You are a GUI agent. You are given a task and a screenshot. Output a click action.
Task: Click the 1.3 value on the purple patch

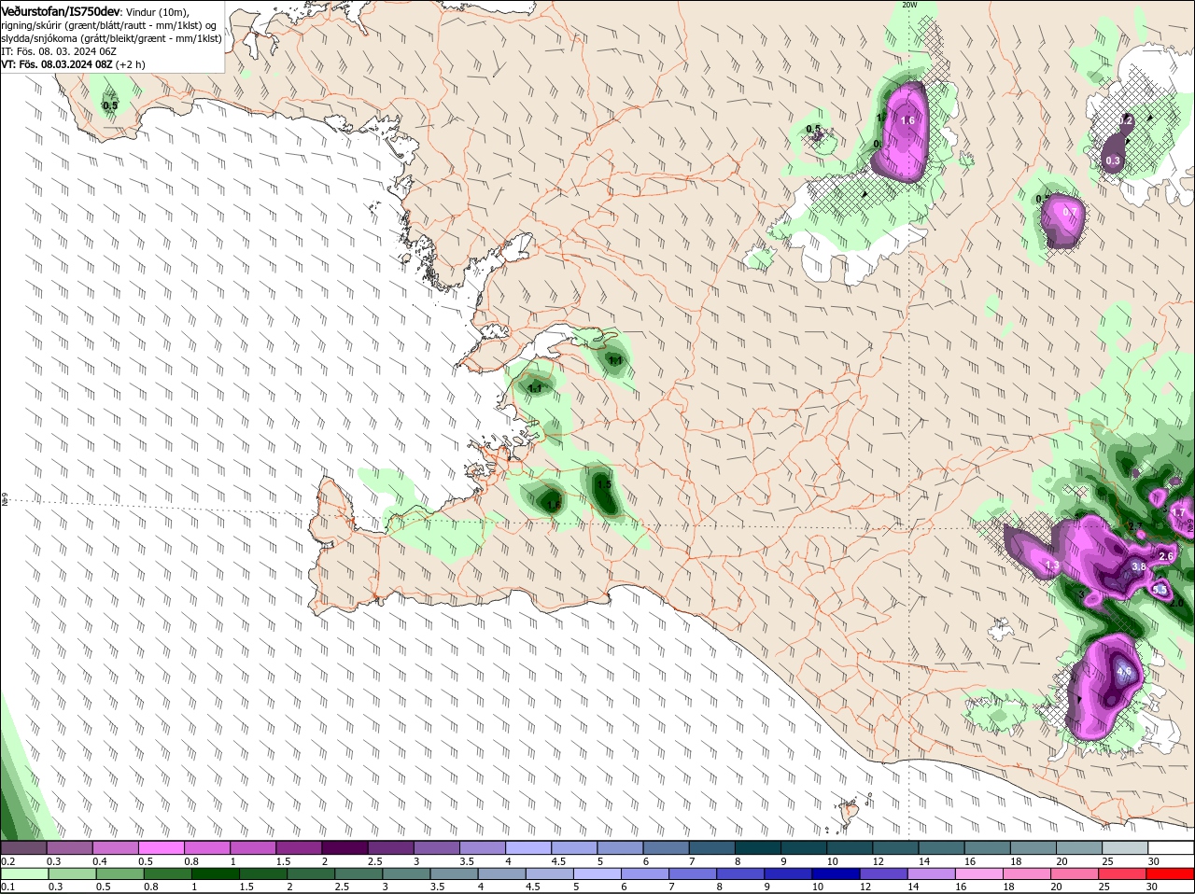click(x=1052, y=566)
